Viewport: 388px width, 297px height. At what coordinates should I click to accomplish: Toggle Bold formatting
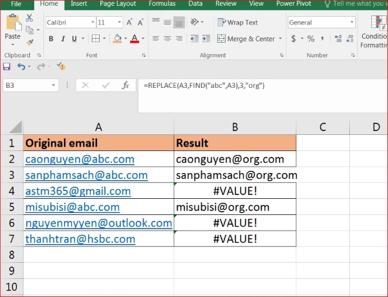tap(50, 39)
